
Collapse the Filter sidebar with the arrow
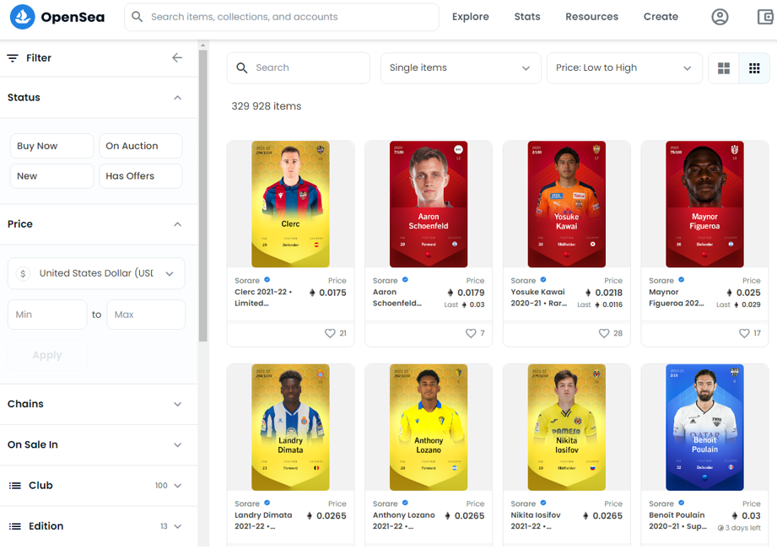[x=177, y=58]
